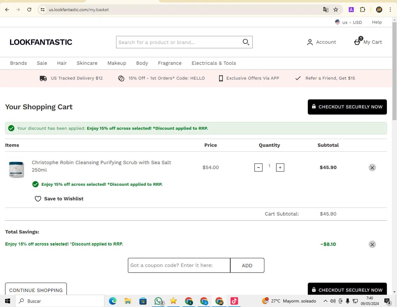Click the item price $54.00
This screenshot has width=397, height=307.
211,168
